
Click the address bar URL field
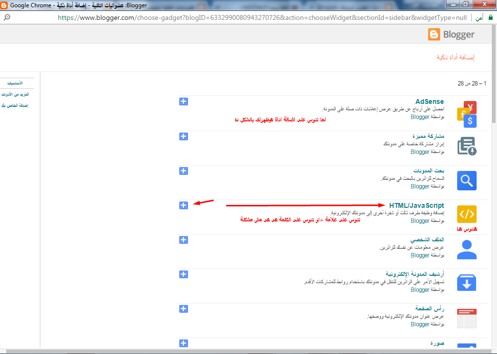[262, 18]
